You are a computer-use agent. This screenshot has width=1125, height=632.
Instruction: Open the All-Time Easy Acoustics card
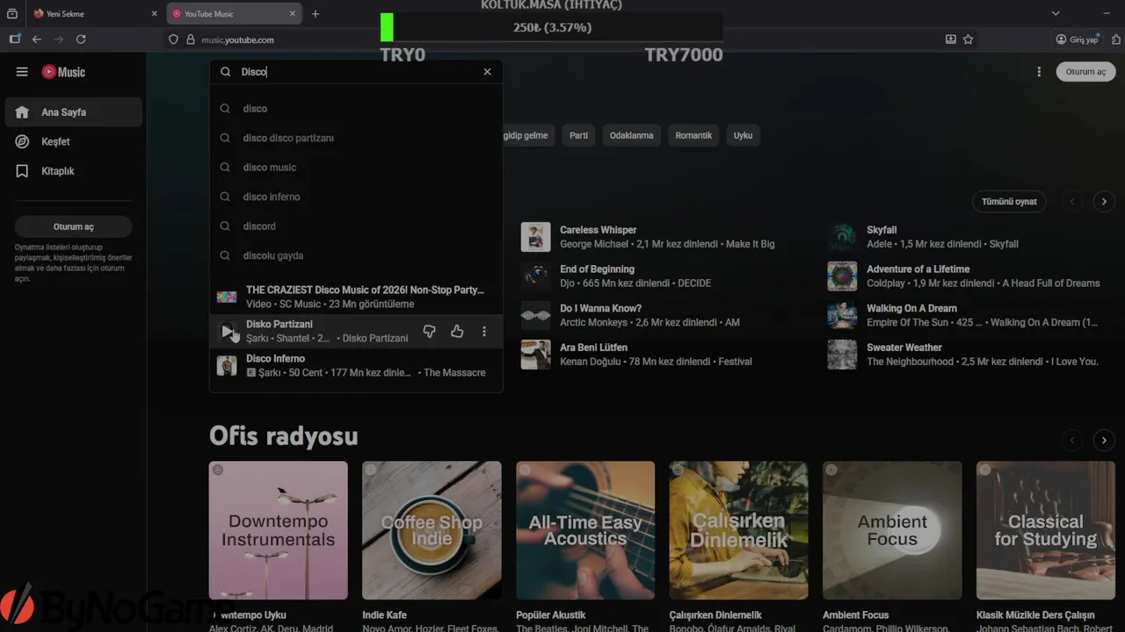pyautogui.click(x=585, y=530)
